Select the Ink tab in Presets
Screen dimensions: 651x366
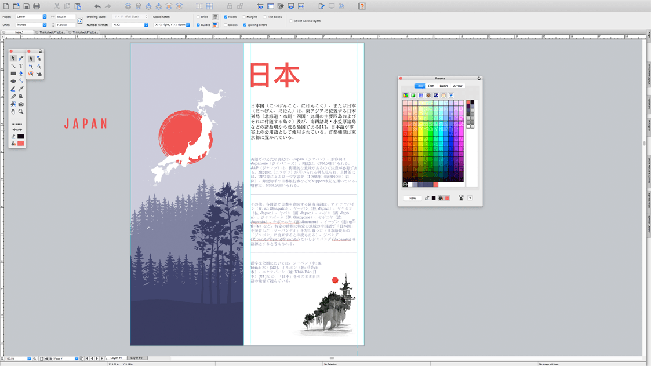(x=420, y=86)
